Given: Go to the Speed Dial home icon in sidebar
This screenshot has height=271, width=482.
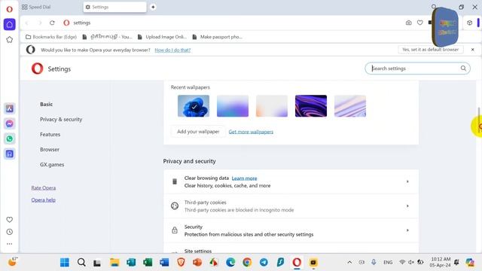Looking at the screenshot, I should 10,24.
